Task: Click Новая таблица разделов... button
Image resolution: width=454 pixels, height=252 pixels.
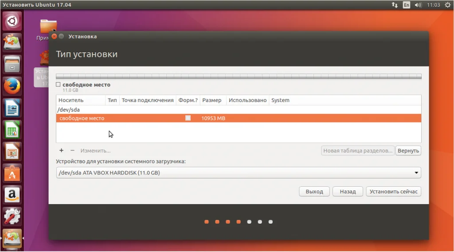Action: coord(358,150)
